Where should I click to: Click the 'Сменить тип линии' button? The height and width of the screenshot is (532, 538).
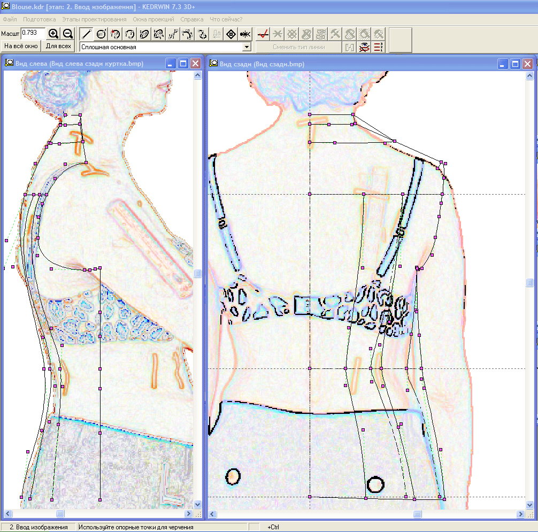[x=299, y=47]
